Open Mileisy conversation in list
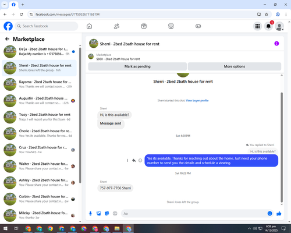The height and width of the screenshot is (233, 291). coord(39,216)
